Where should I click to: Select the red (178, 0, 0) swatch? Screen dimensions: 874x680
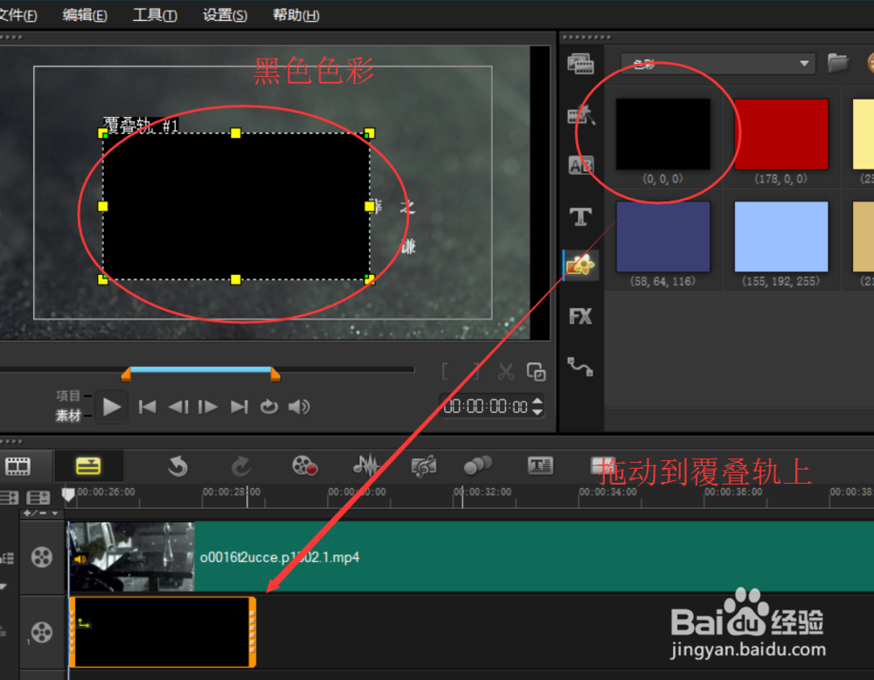(x=780, y=134)
